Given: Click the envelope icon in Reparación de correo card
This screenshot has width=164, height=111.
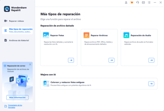Looking at the screenshot, I should pos(5,66).
